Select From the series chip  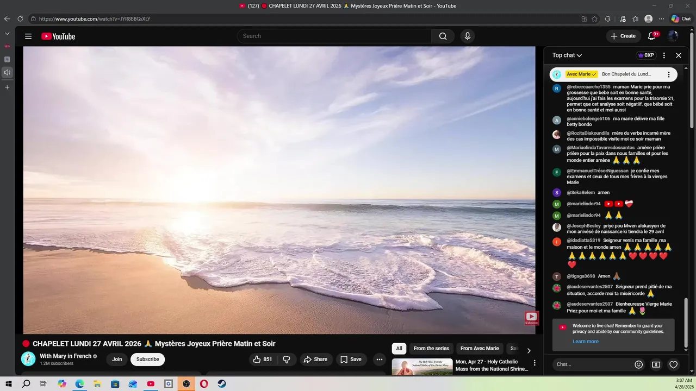(431, 348)
